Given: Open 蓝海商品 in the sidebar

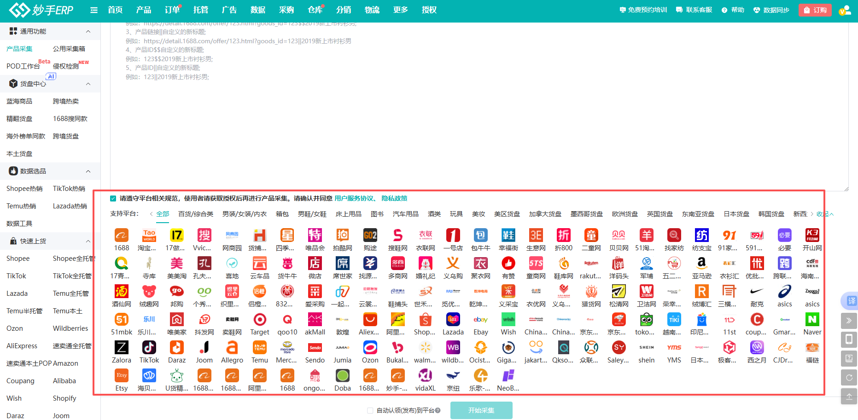Looking at the screenshot, I should tap(19, 101).
